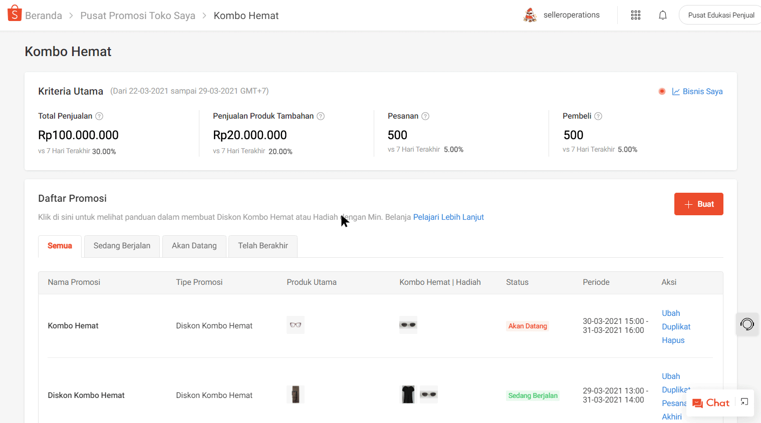The width and height of the screenshot is (761, 423).
Task: Click the Pusat Edukasi Penjual button
Action: click(x=720, y=15)
